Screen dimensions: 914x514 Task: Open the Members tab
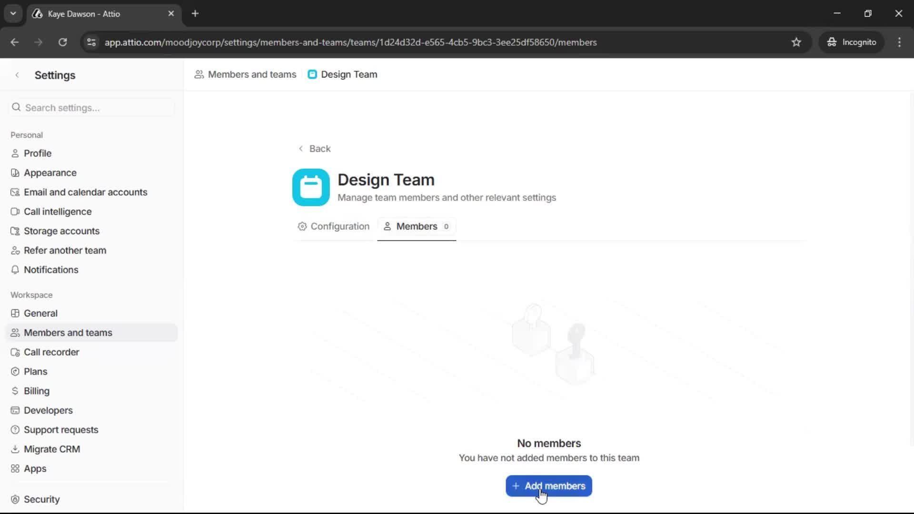417,227
